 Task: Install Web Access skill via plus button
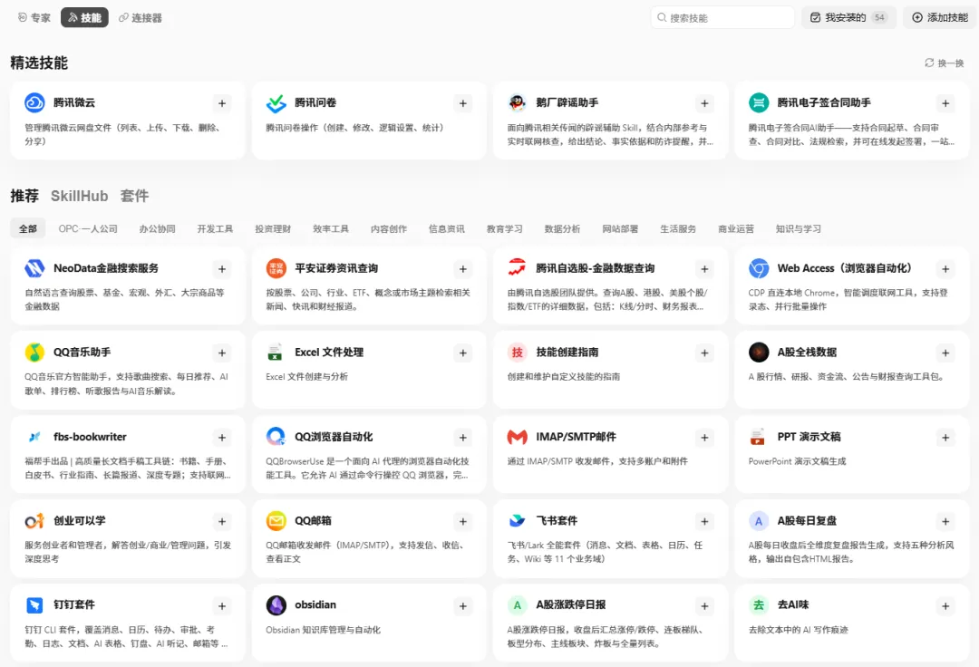[945, 269]
